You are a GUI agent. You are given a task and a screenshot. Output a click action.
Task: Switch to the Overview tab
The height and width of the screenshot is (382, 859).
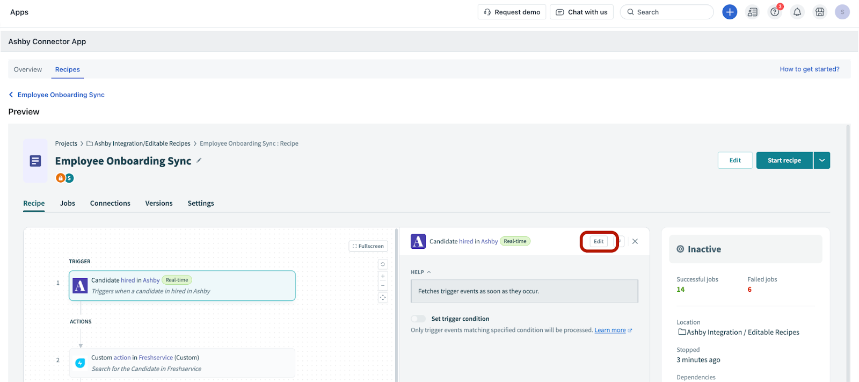coord(28,69)
